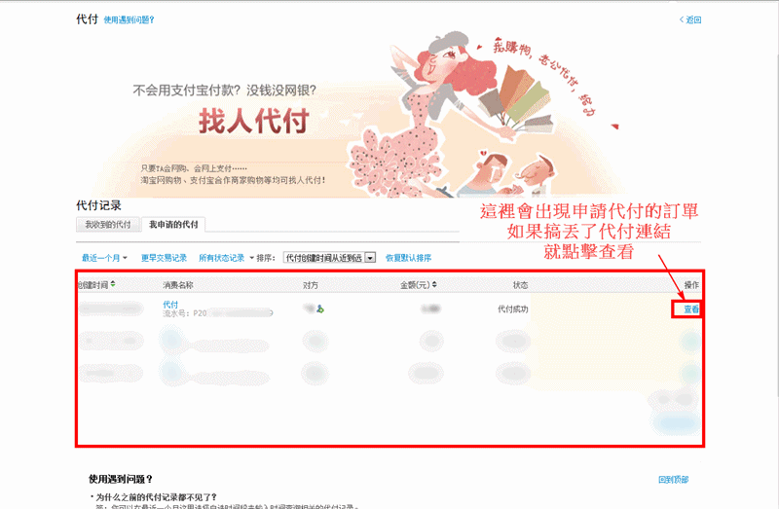The height and width of the screenshot is (509, 779).
Task: Expand the 所有状态记录 filter
Action: tap(226, 258)
